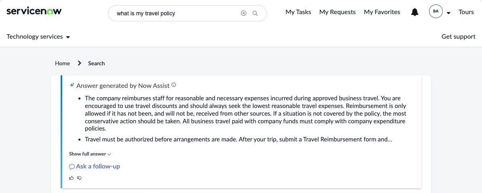Image resolution: width=482 pixels, height=193 pixels.
Task: Click the Now Assist sparkle icon
Action: point(72,85)
